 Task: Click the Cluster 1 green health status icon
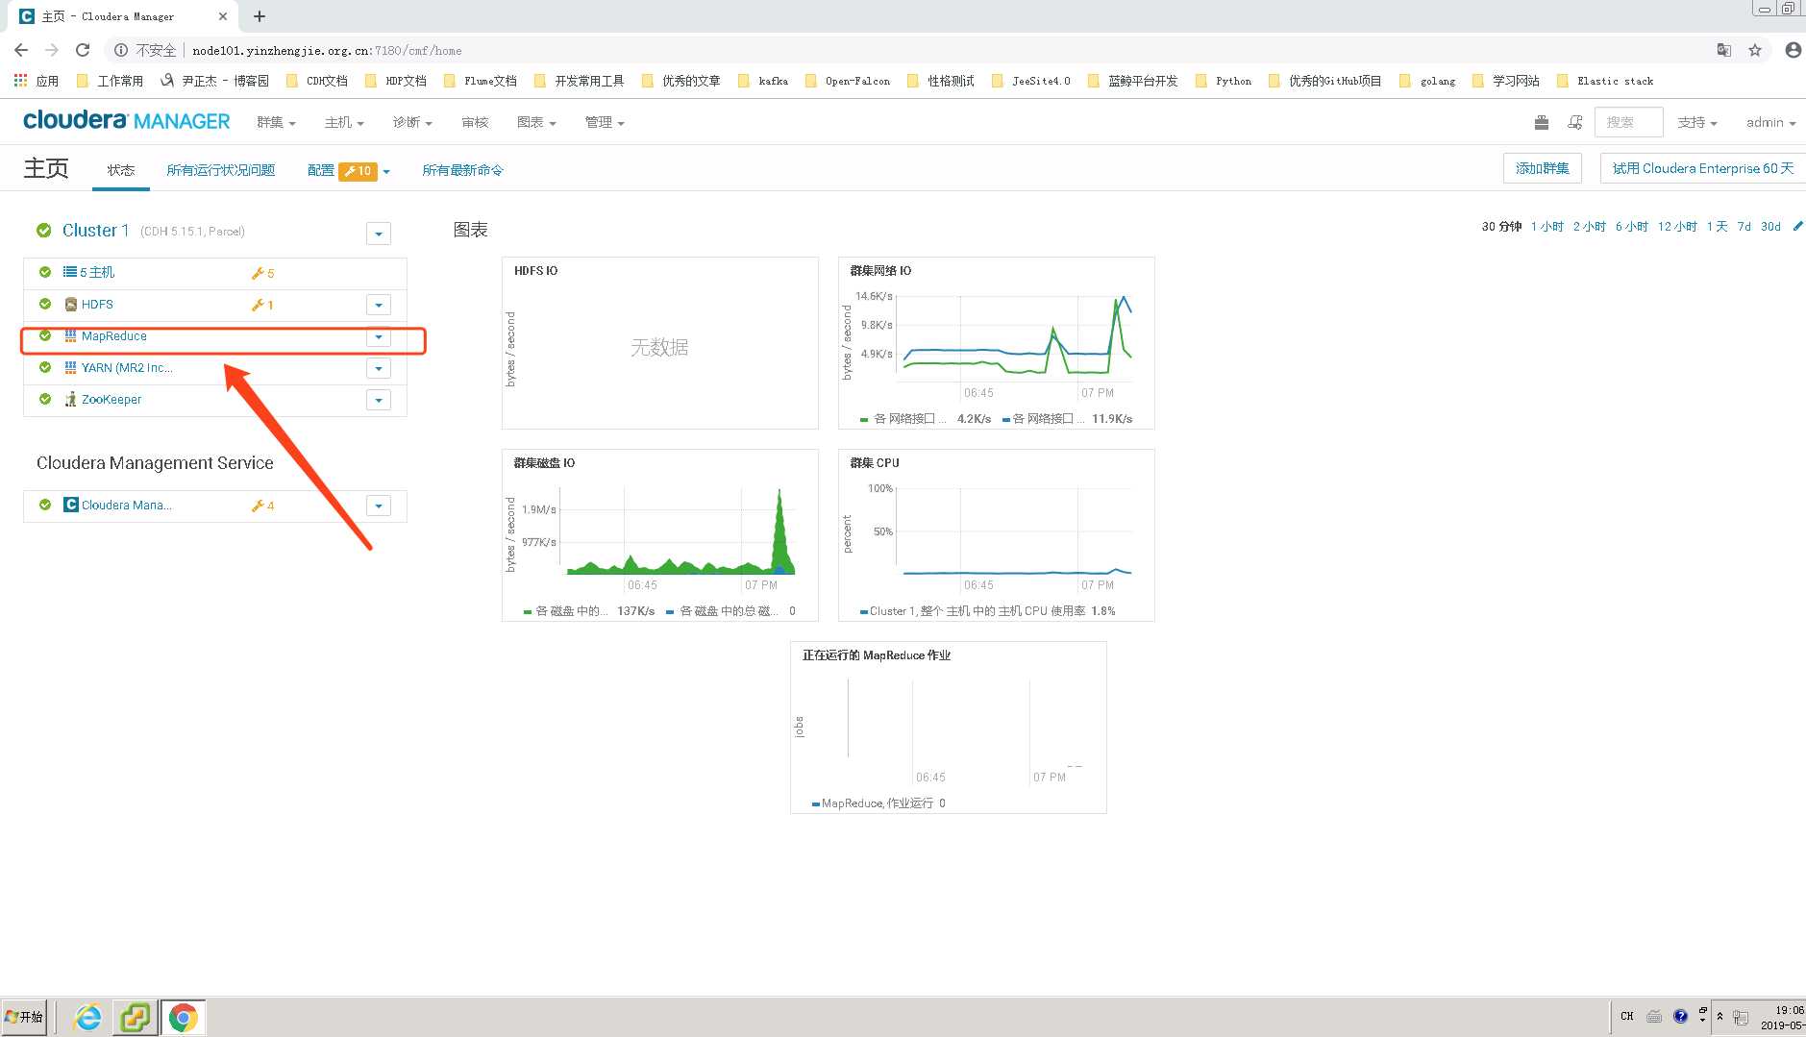coord(43,231)
